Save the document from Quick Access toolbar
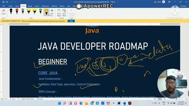The image size is (189, 106). (x=3, y=2)
